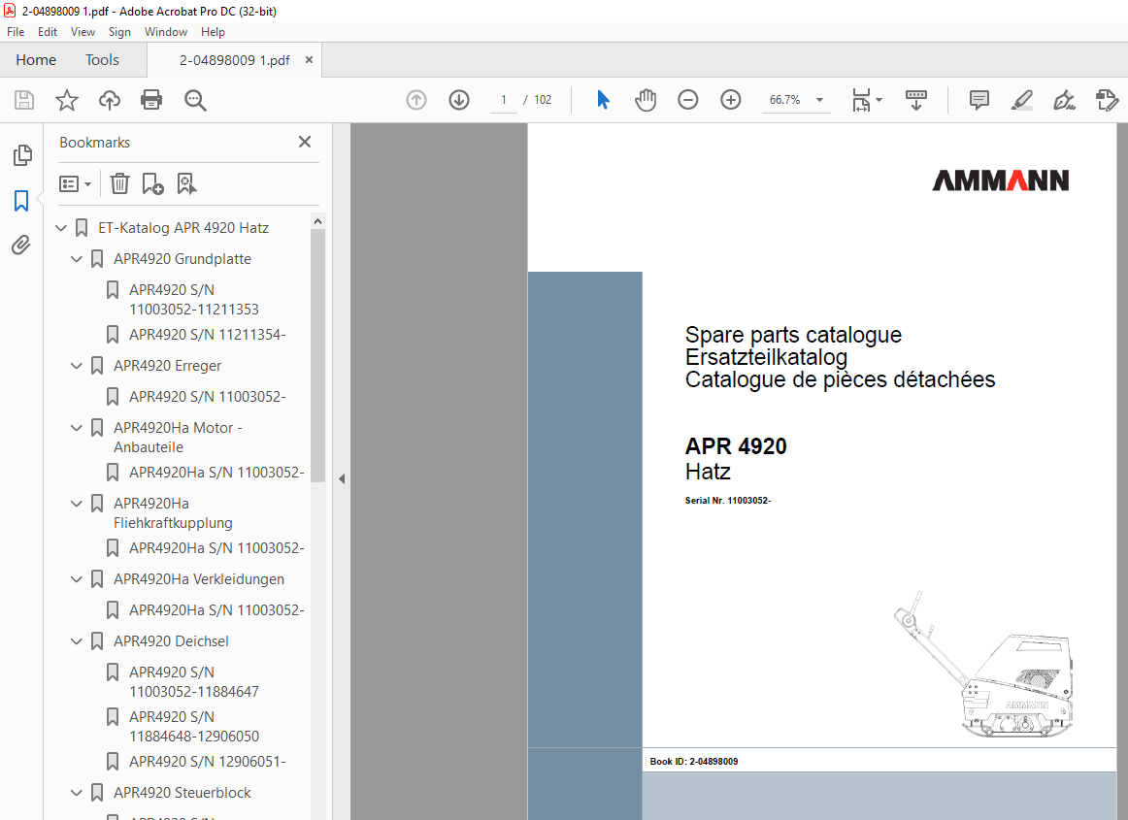Open the Window menu
The width and height of the screenshot is (1128, 820).
165,32
